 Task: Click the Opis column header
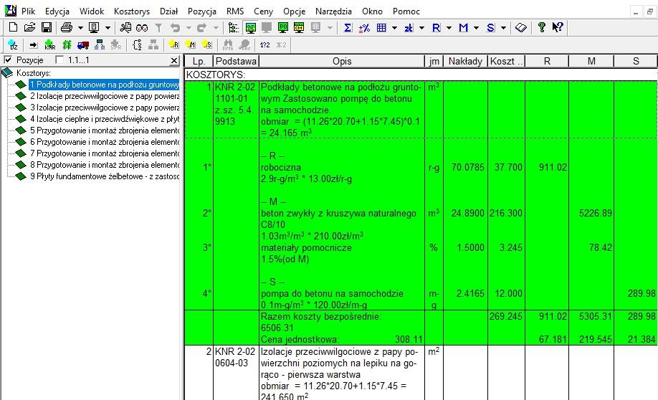pyautogui.click(x=342, y=62)
